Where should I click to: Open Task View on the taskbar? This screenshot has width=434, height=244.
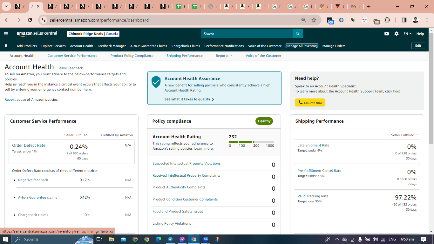(99, 239)
